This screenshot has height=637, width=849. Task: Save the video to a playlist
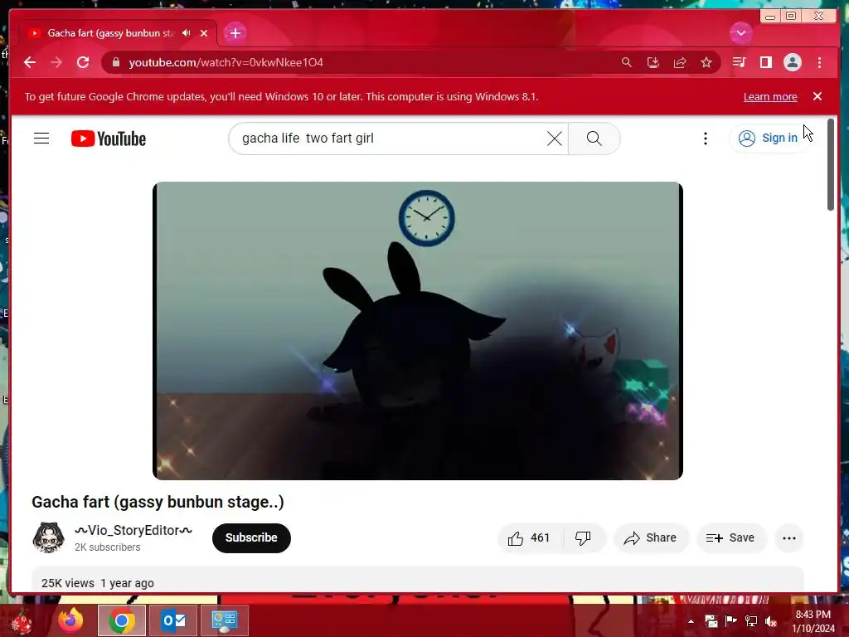(x=731, y=537)
